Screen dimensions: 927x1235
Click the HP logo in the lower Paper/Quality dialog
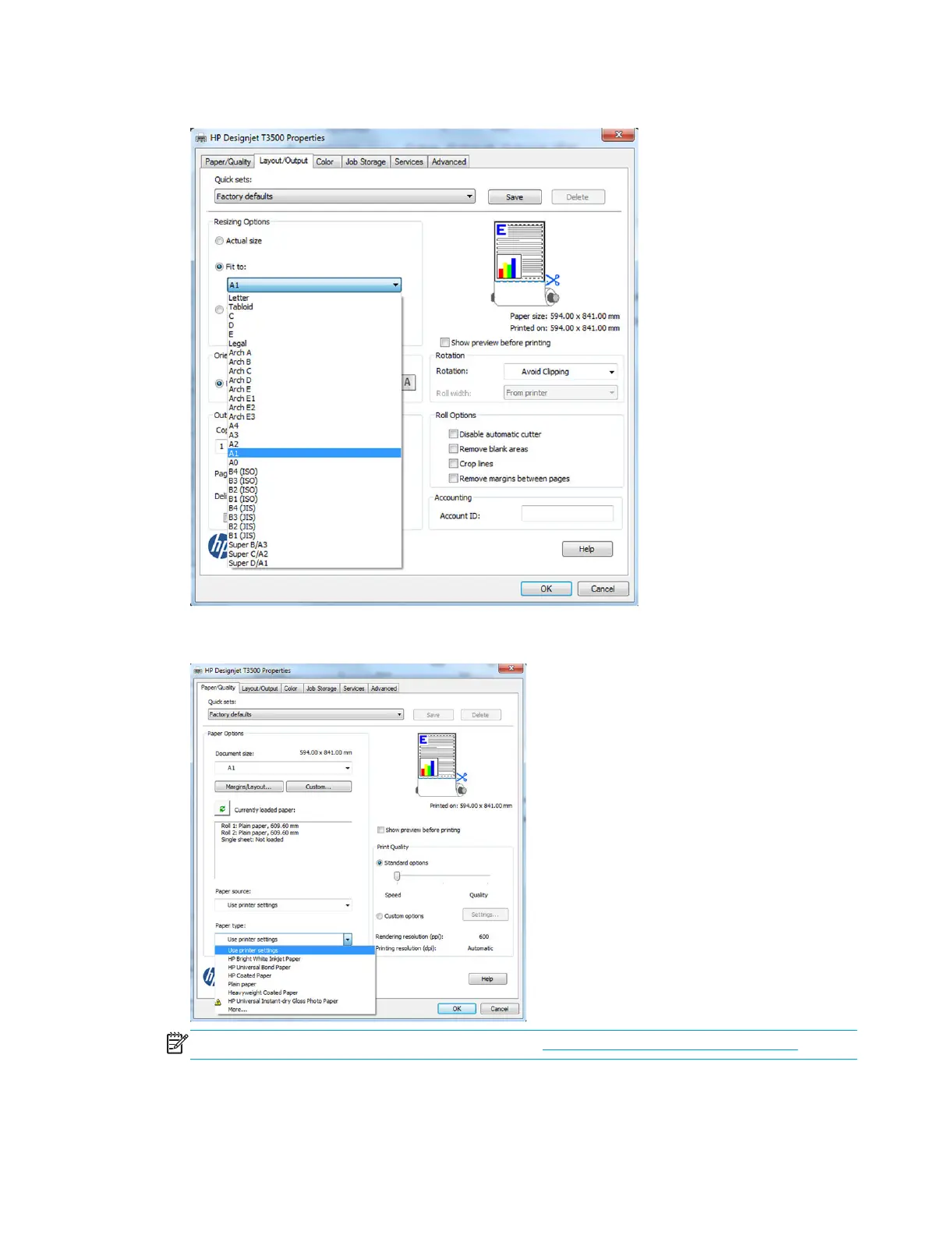(x=209, y=976)
